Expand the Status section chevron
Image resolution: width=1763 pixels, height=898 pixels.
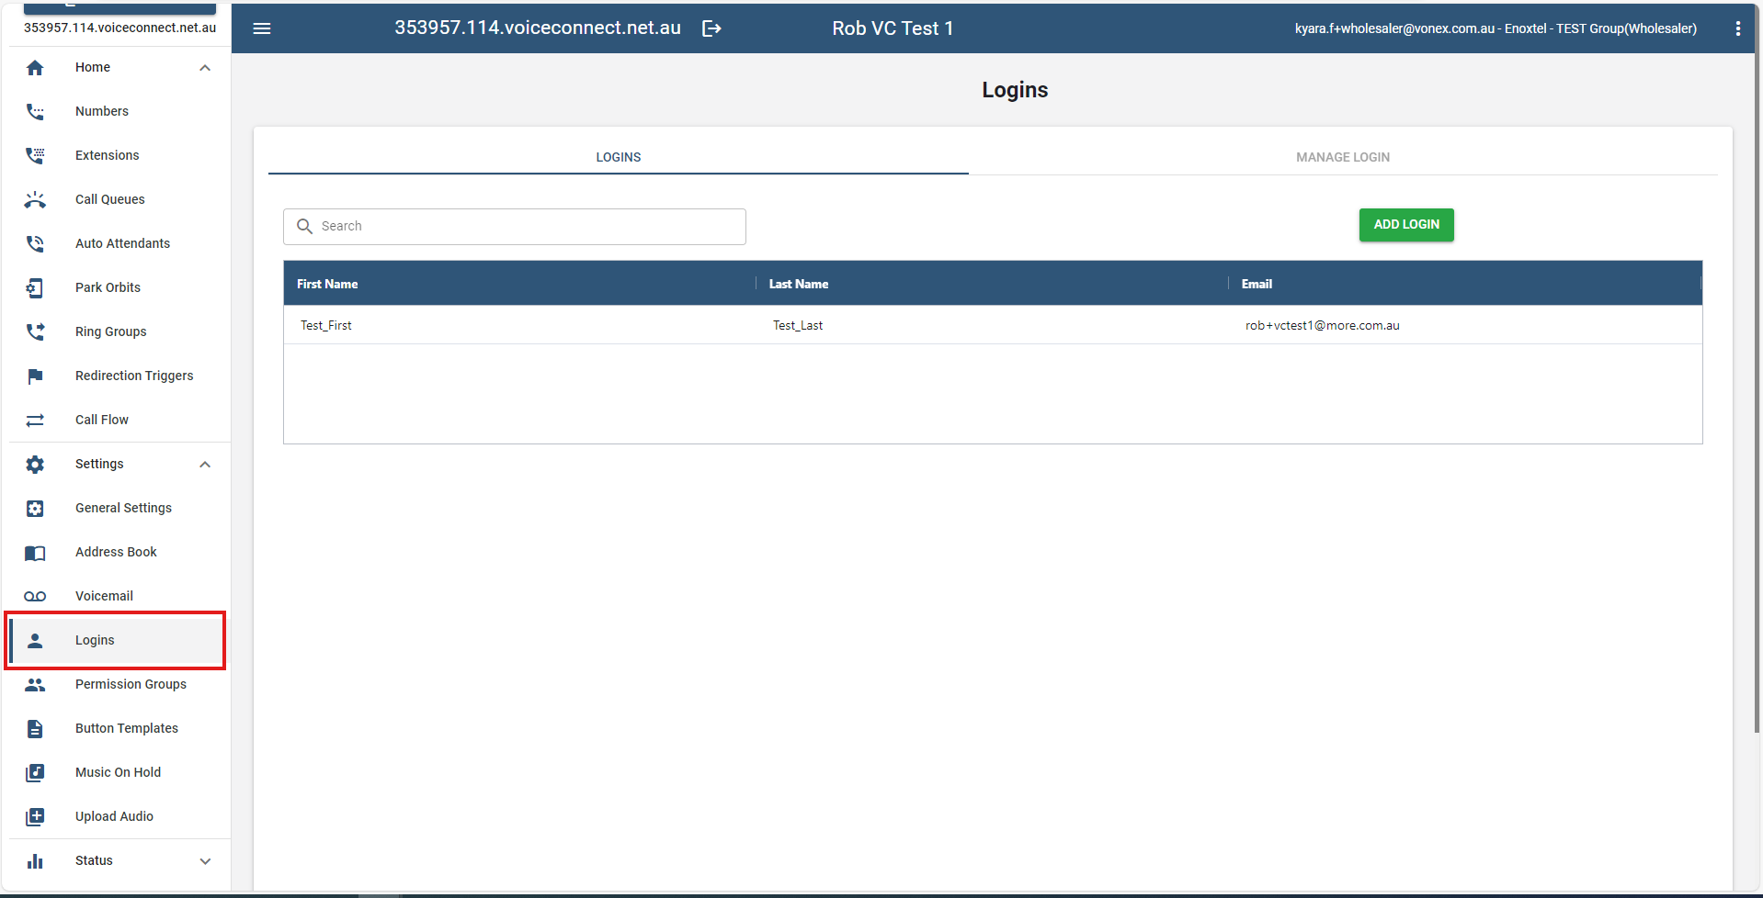[x=205, y=861]
